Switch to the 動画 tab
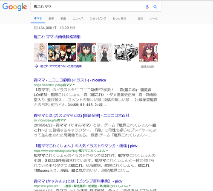Screen dimensions: 213x191 pos(63,18)
